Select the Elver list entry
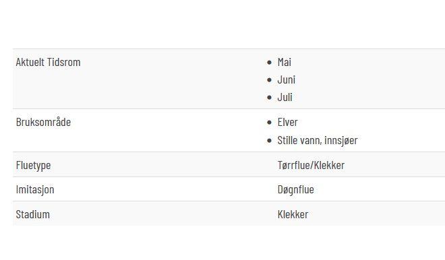445x260 pixels. tap(287, 122)
